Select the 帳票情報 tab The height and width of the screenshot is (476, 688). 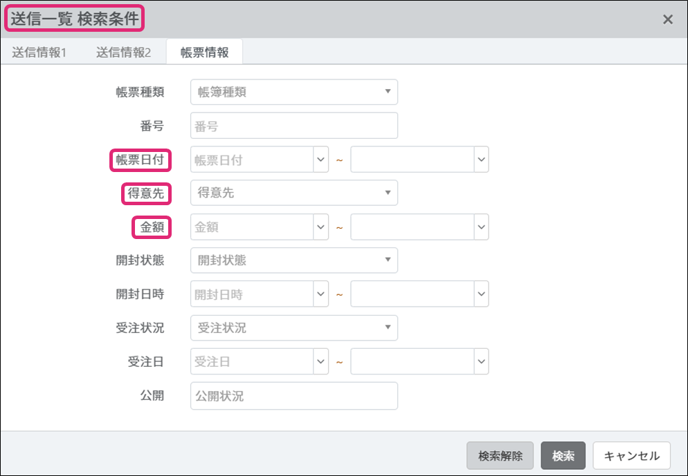point(204,53)
